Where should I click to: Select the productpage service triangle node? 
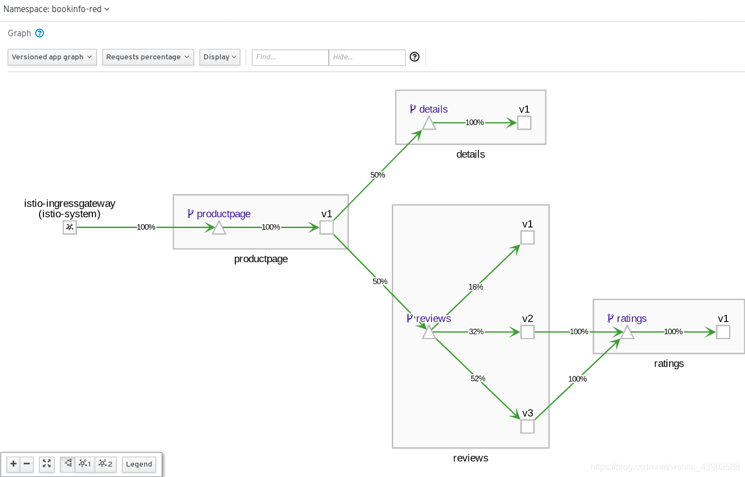pyautogui.click(x=219, y=228)
